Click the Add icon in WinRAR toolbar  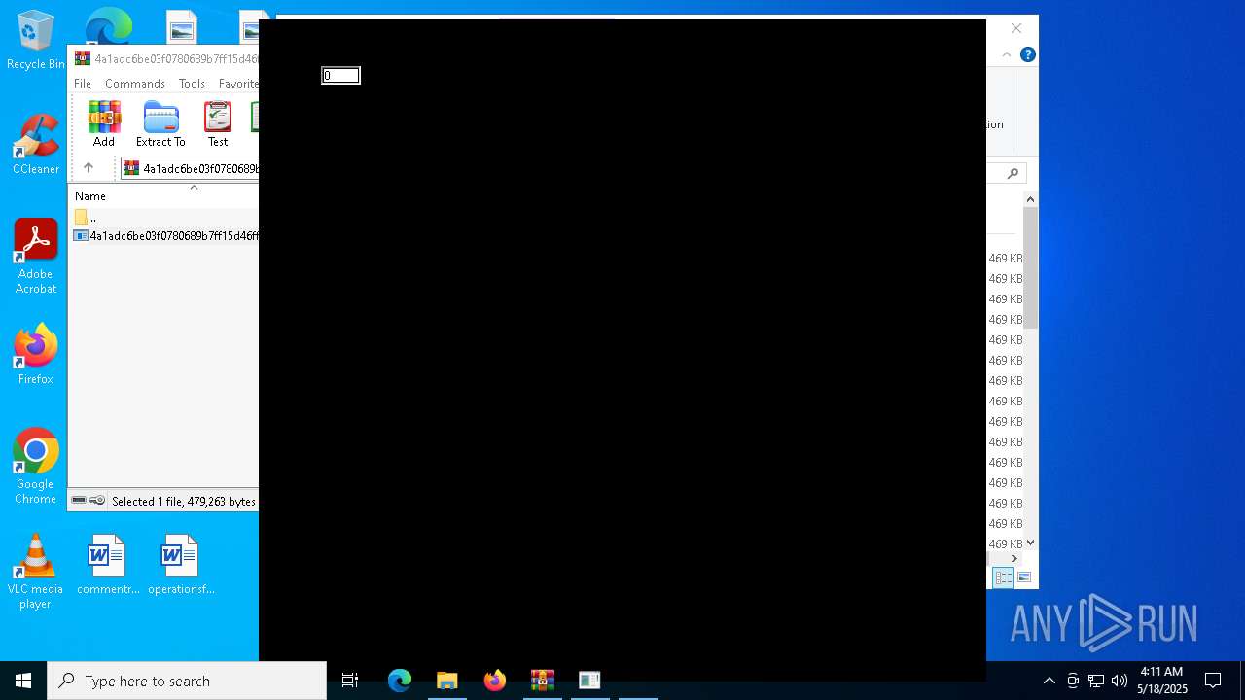pos(104,123)
